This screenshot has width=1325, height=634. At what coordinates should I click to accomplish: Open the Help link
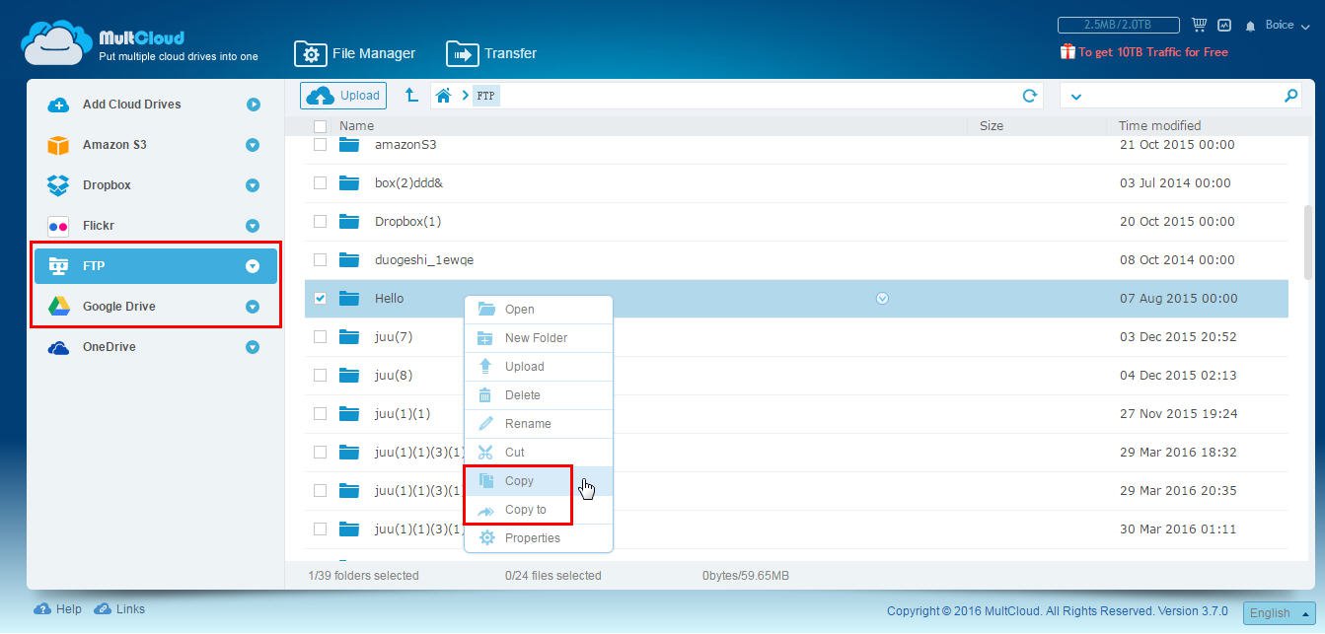pyautogui.click(x=58, y=609)
